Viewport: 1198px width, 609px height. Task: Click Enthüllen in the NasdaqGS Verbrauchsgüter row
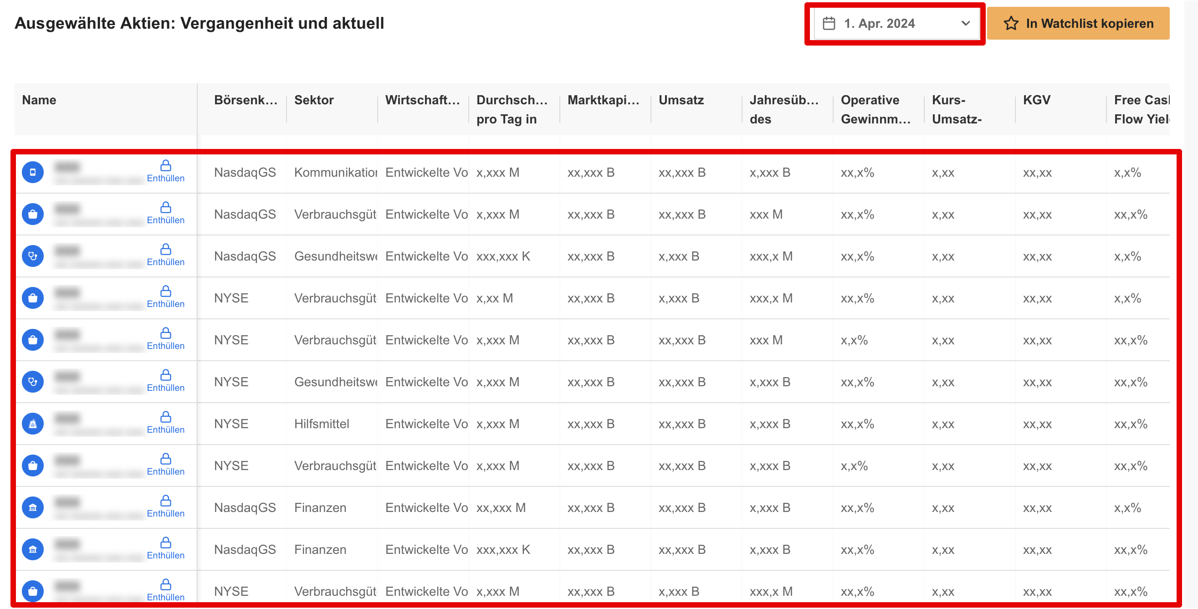pyautogui.click(x=165, y=220)
